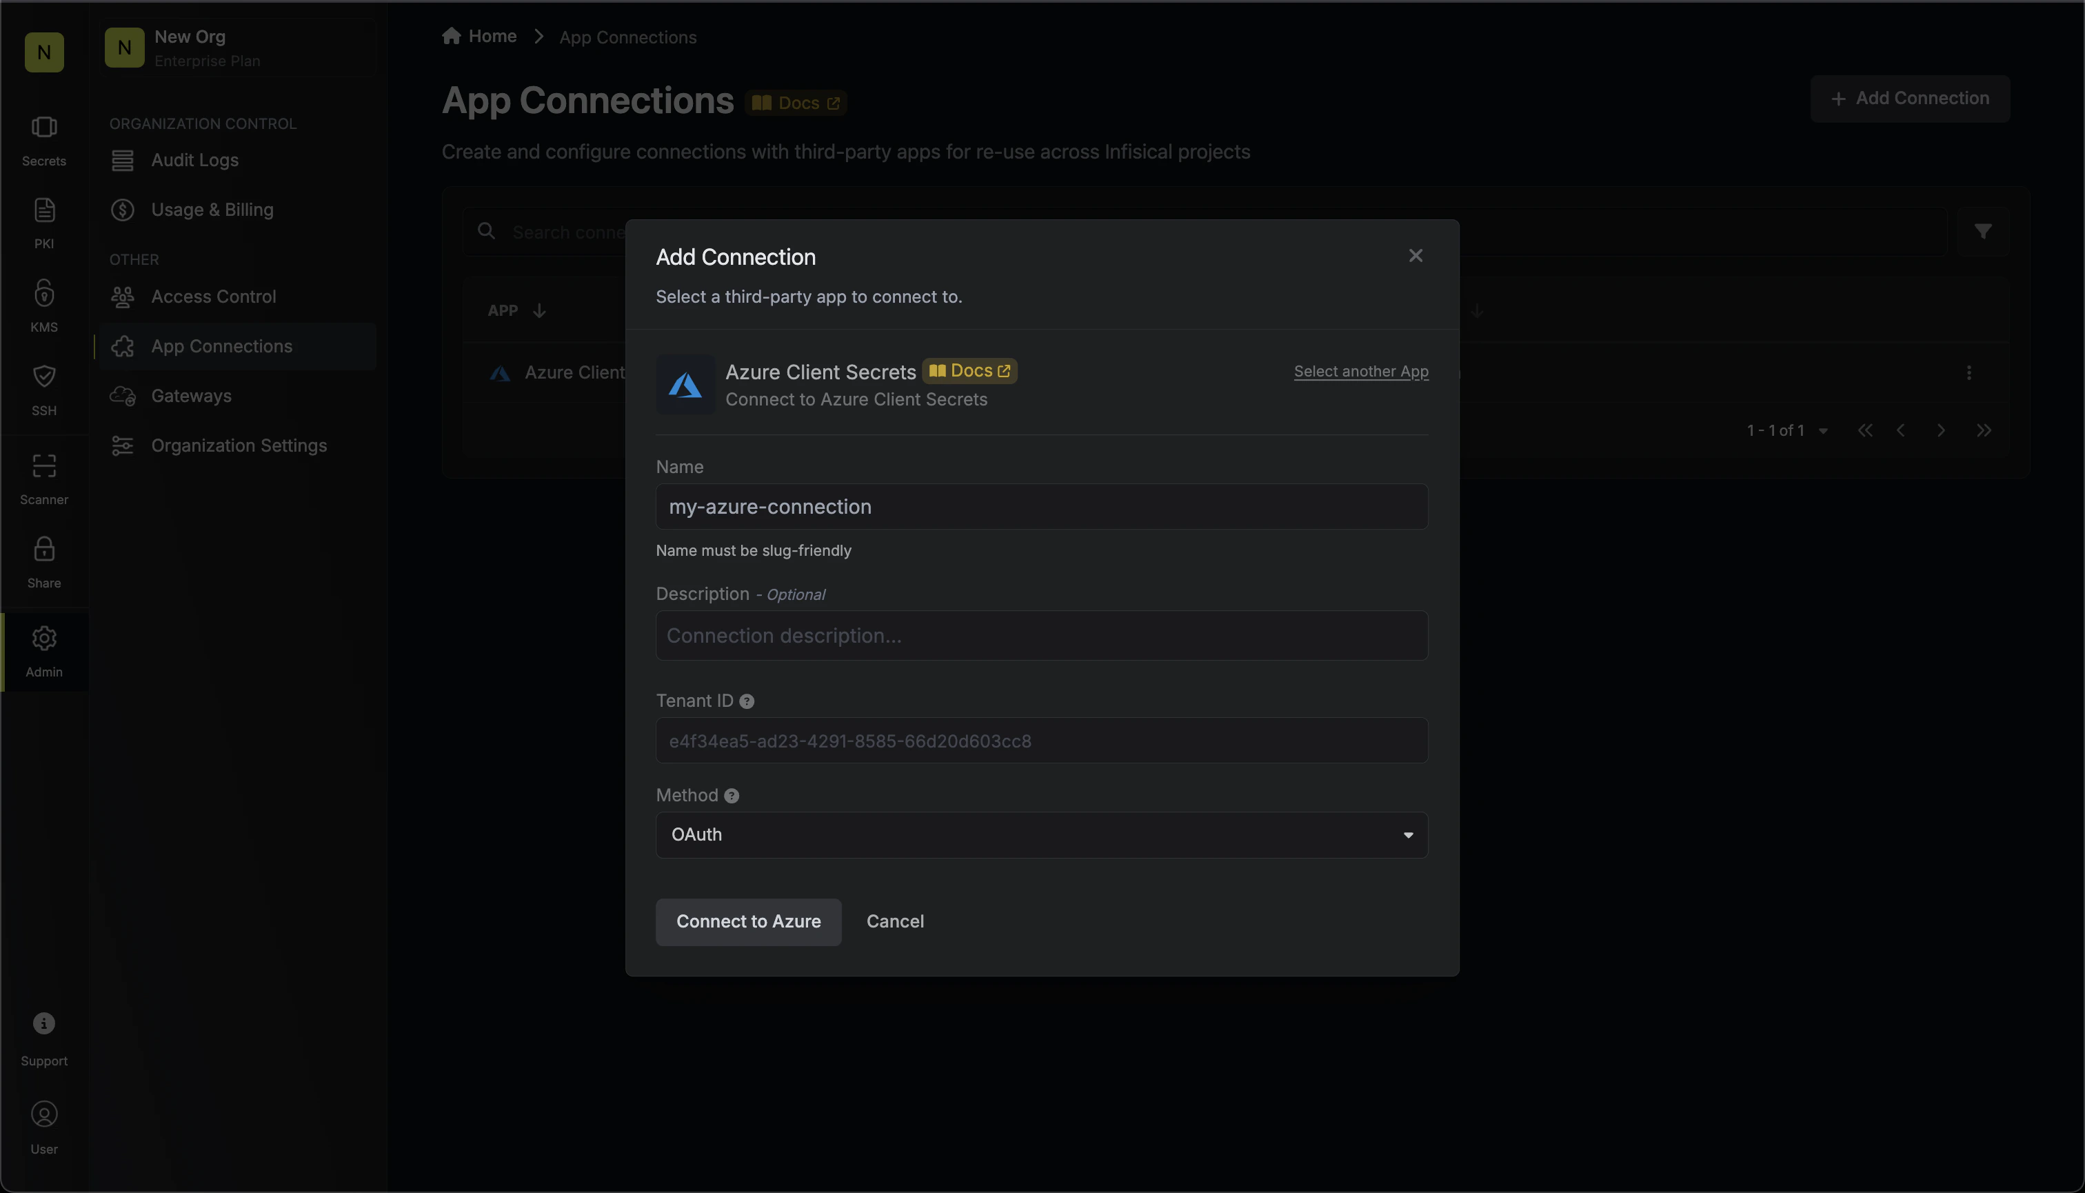
Task: Open the PKI section
Action: pyautogui.click(x=44, y=223)
